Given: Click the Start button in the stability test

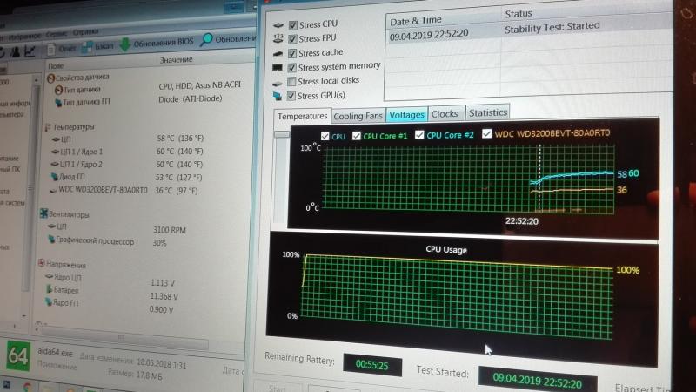Looking at the screenshot, I should coord(278,388).
